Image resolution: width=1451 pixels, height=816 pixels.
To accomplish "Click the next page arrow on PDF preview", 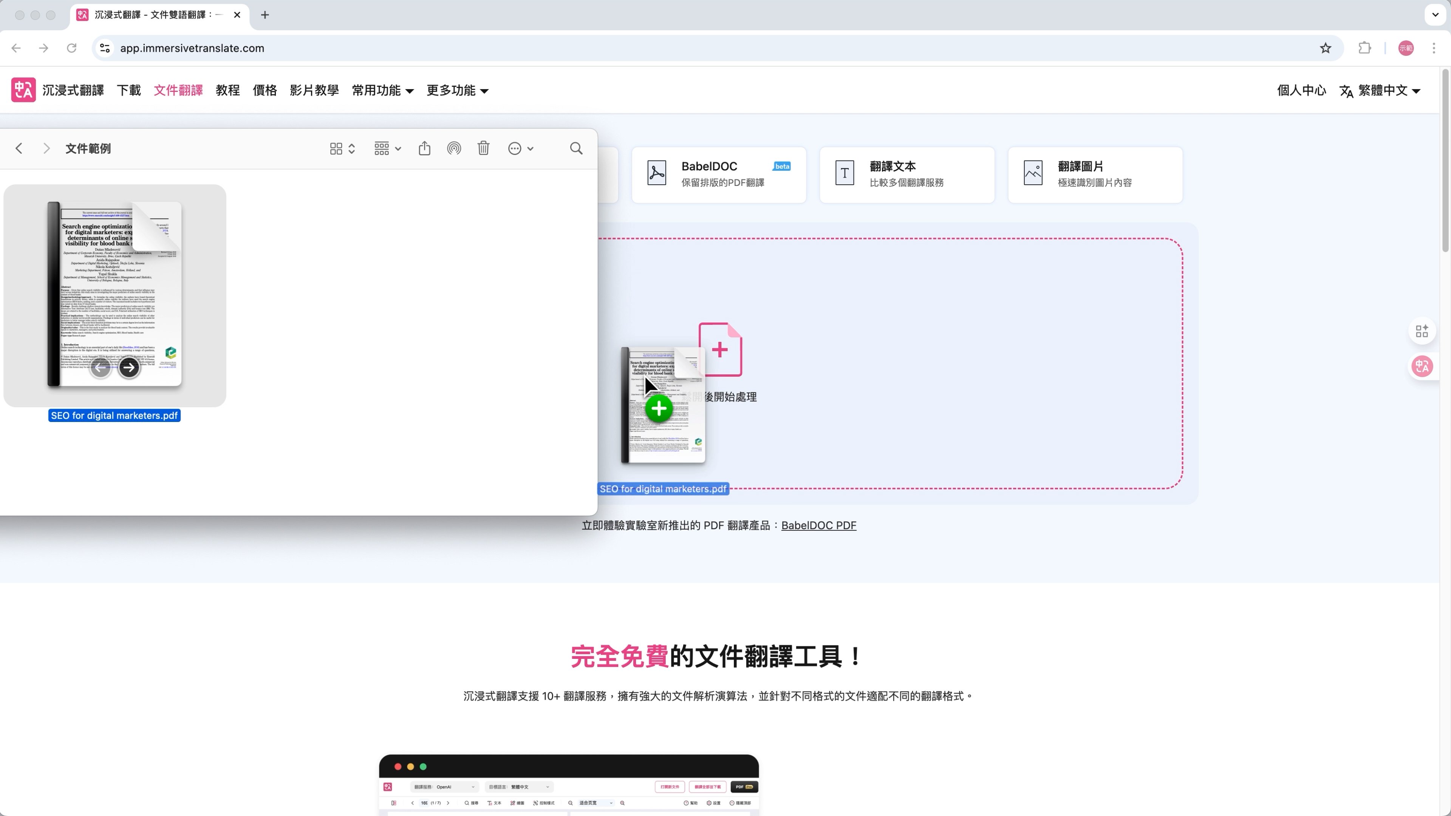I will pos(129,368).
